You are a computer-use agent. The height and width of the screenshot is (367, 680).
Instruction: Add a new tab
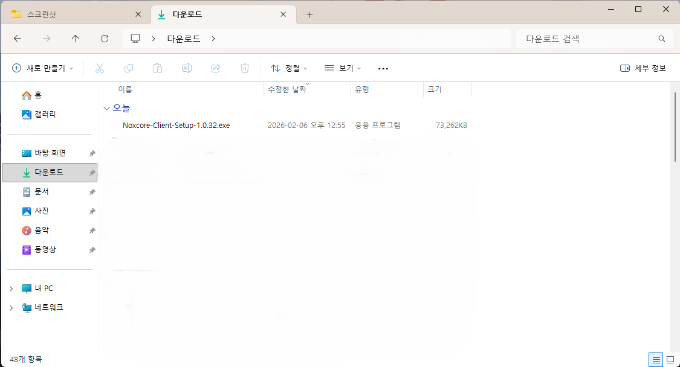pyautogui.click(x=310, y=14)
